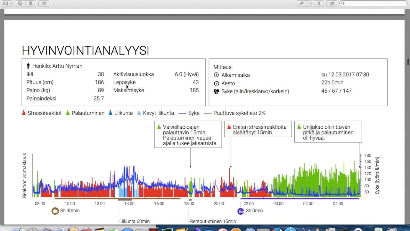This screenshot has width=410, height=231.
Task: Click the HYVINVOINTIANALYYSI heading
Action: (x=86, y=51)
